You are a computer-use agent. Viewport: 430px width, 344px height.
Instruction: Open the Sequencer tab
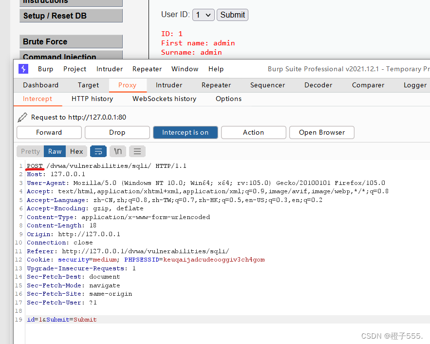(267, 85)
